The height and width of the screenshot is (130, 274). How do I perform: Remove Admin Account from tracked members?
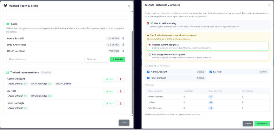click(x=121, y=79)
